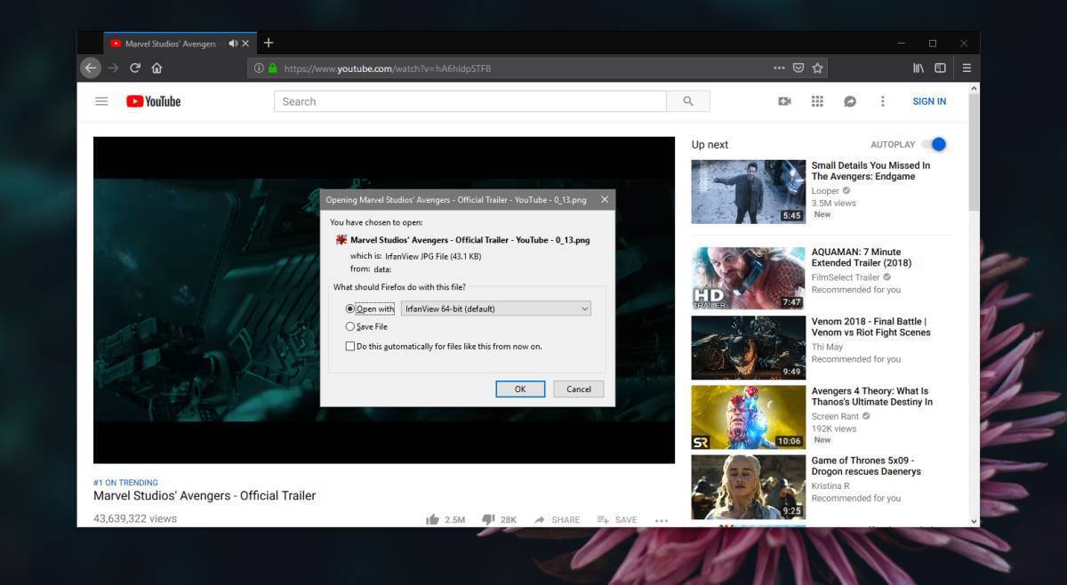Image resolution: width=1067 pixels, height=585 pixels.
Task: Select the Save File radio button
Action: 350,326
